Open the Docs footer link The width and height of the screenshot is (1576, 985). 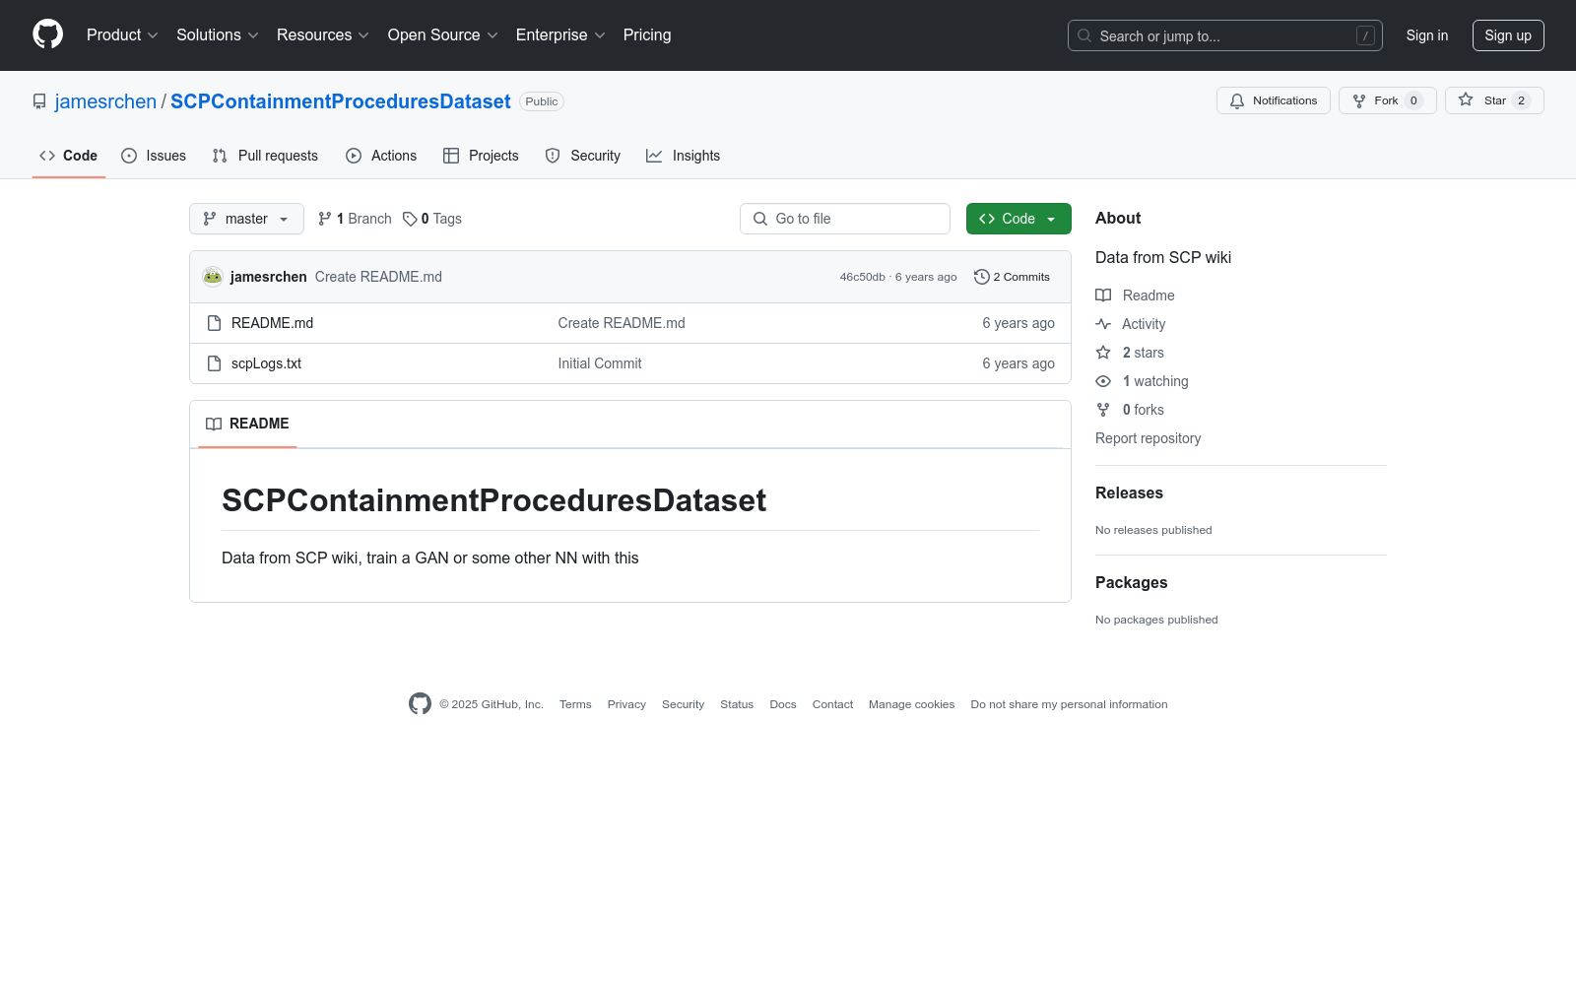pos(783,704)
